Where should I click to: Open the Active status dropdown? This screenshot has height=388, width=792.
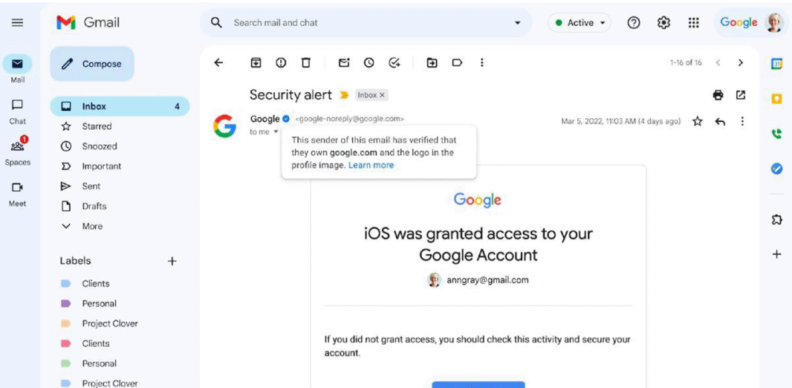tap(580, 23)
